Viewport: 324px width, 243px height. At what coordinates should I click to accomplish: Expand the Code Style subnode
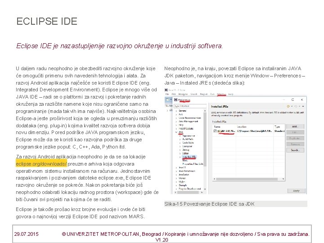click(x=180, y=143)
